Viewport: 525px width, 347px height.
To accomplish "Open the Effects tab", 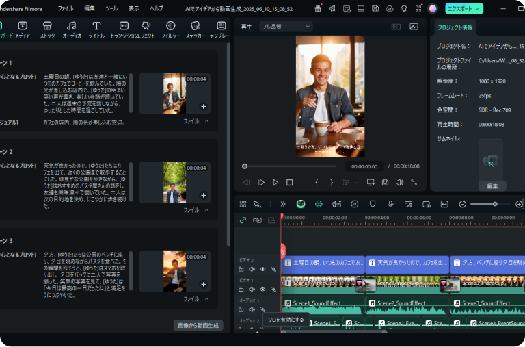I will 146,29.
